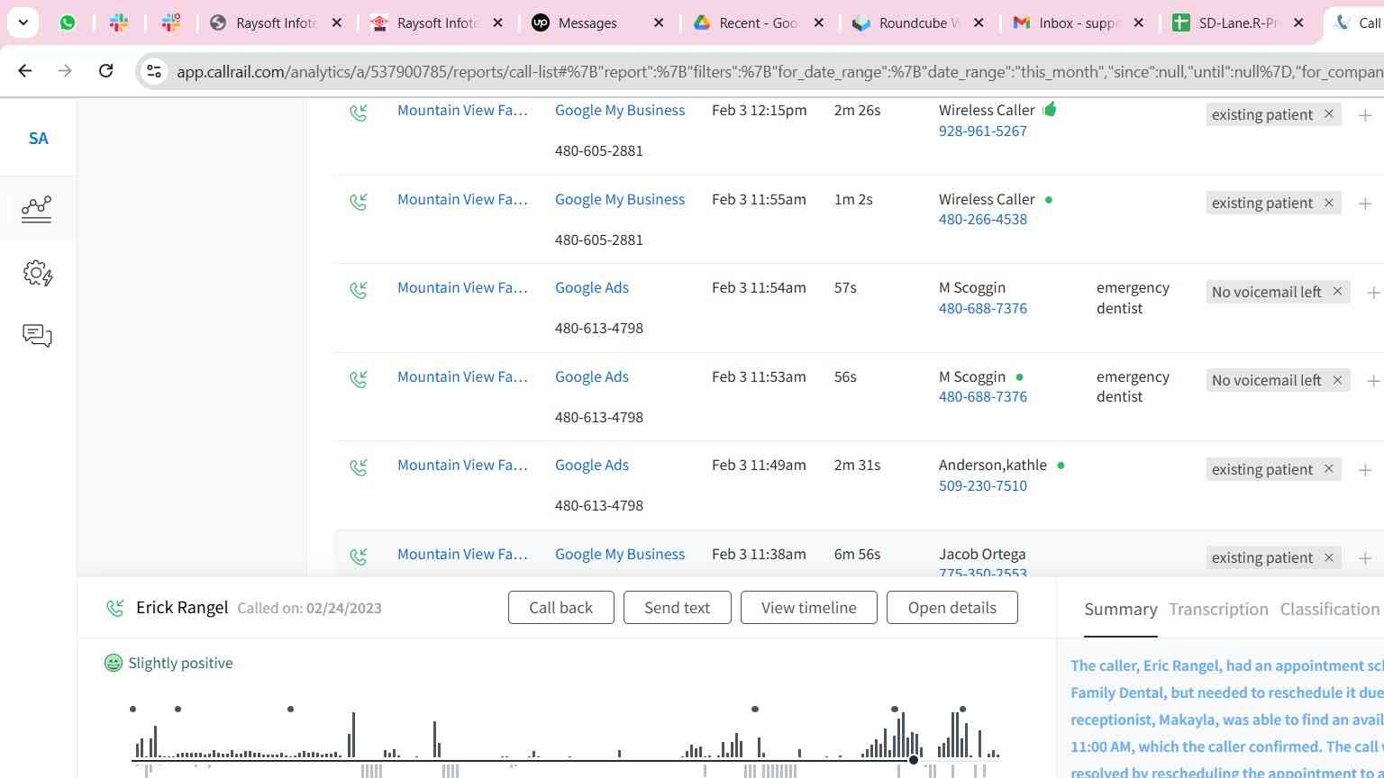Add a tag to the Jacob Ortega call

1365,558
